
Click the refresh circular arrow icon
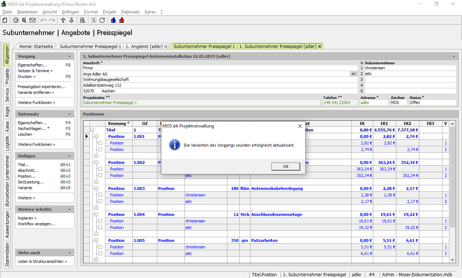[x=102, y=20]
